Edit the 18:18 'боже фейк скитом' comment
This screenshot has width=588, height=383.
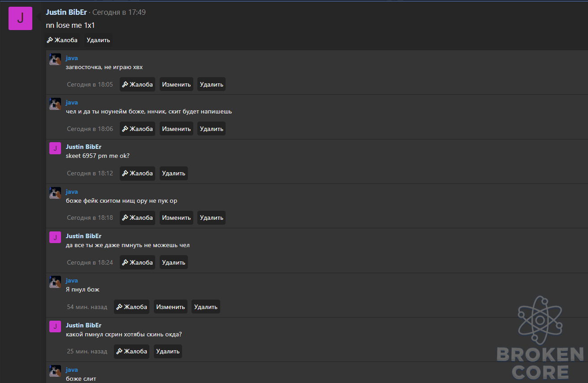point(176,218)
